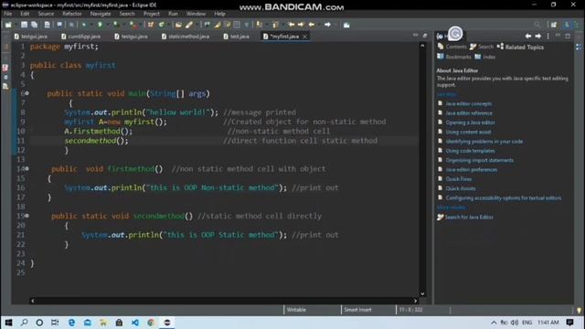Minimize the Help view panel
This screenshot has width=585, height=329.
pyautogui.click(x=558, y=36)
